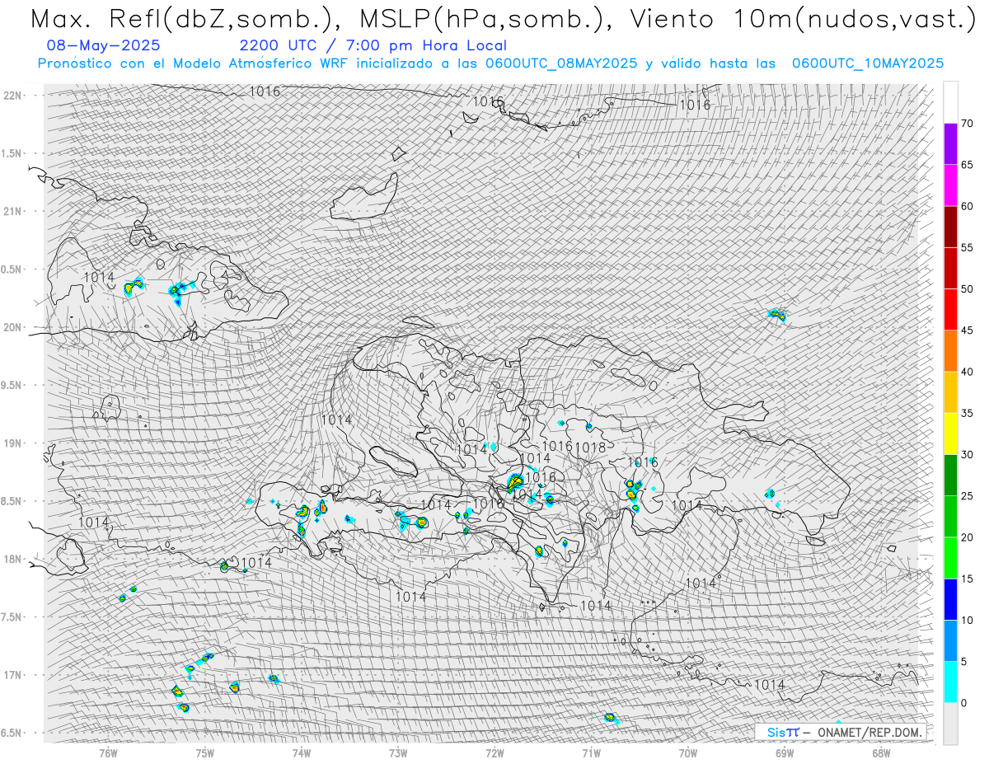Screen dimensions: 989x764
Task: Click the '65' value on the color scale
Action: (x=967, y=165)
